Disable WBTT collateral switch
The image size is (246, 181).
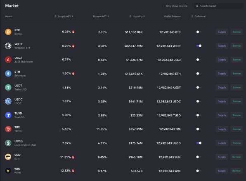tap(199, 46)
